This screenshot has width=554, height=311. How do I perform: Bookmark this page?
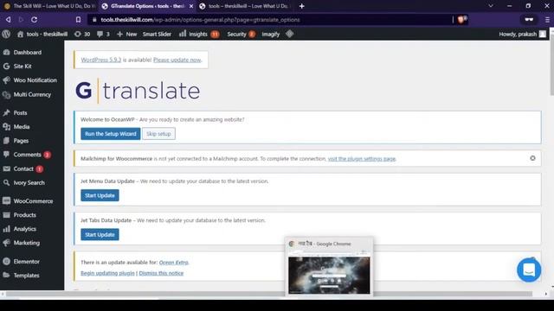coord(78,20)
